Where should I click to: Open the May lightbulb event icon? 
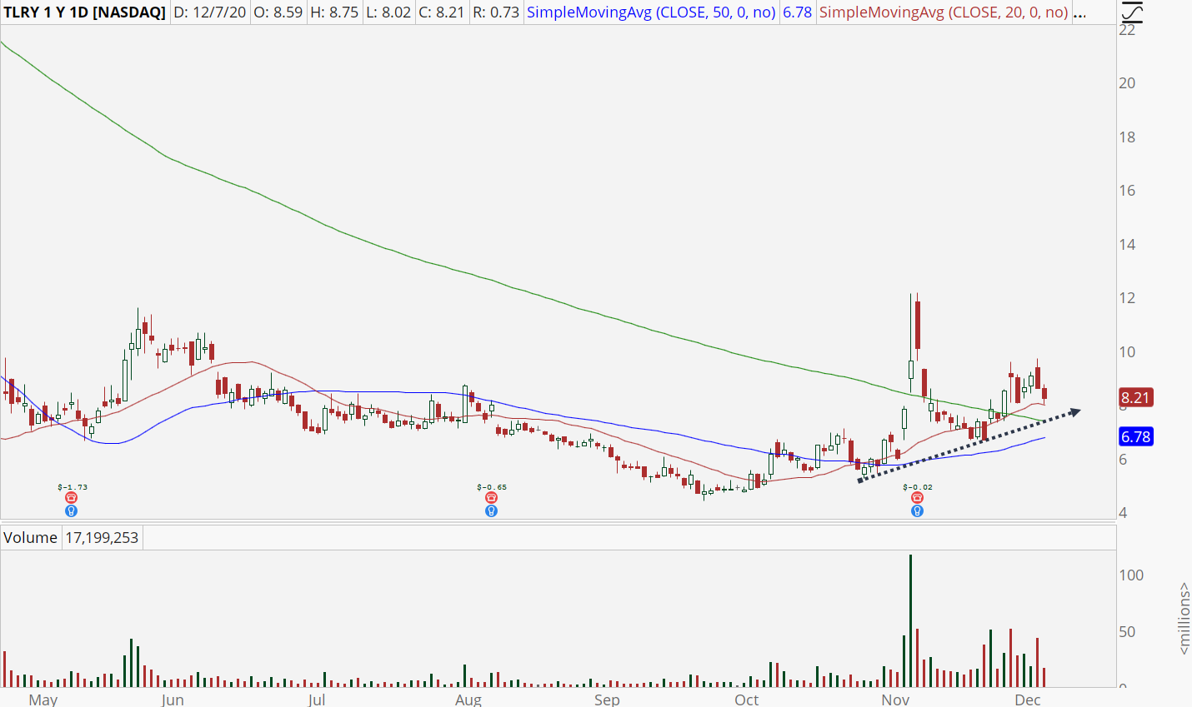tap(72, 510)
